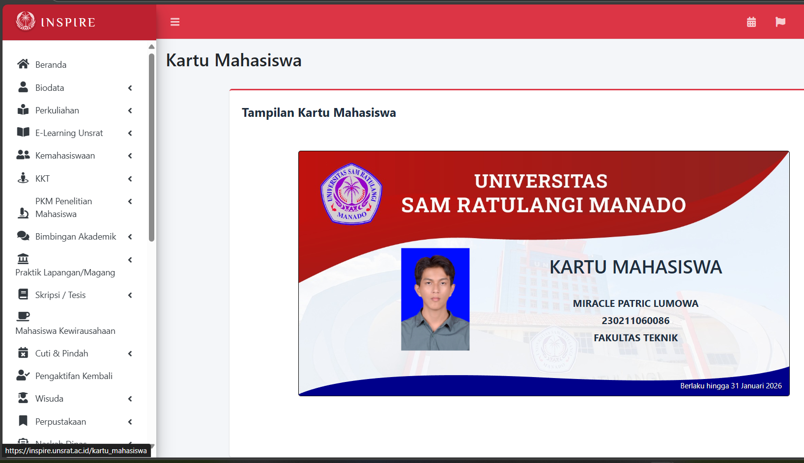The image size is (804, 463).
Task: Click the sidebar vertical scrollbar thumb
Action: pos(151,147)
